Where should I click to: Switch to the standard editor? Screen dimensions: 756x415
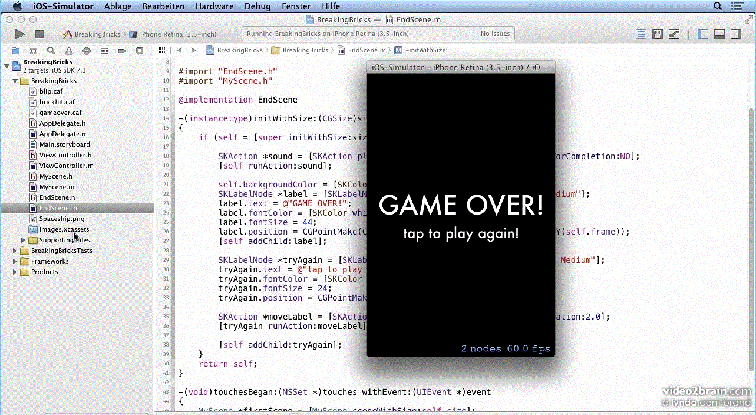click(641, 34)
